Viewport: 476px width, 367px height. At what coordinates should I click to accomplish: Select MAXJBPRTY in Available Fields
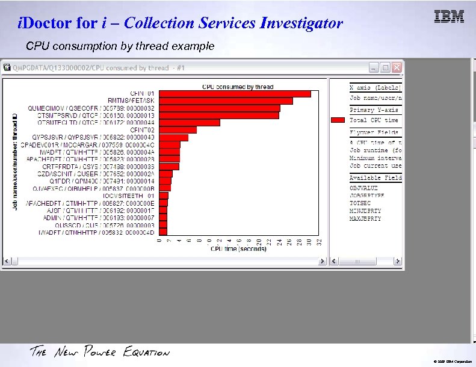[x=365, y=219]
